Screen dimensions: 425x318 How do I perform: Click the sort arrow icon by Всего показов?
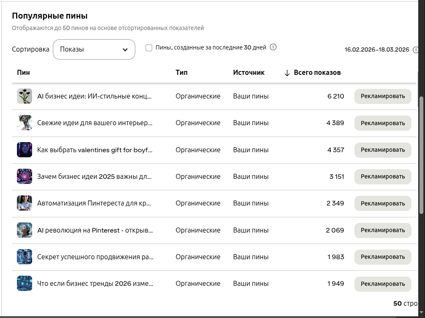pos(287,73)
